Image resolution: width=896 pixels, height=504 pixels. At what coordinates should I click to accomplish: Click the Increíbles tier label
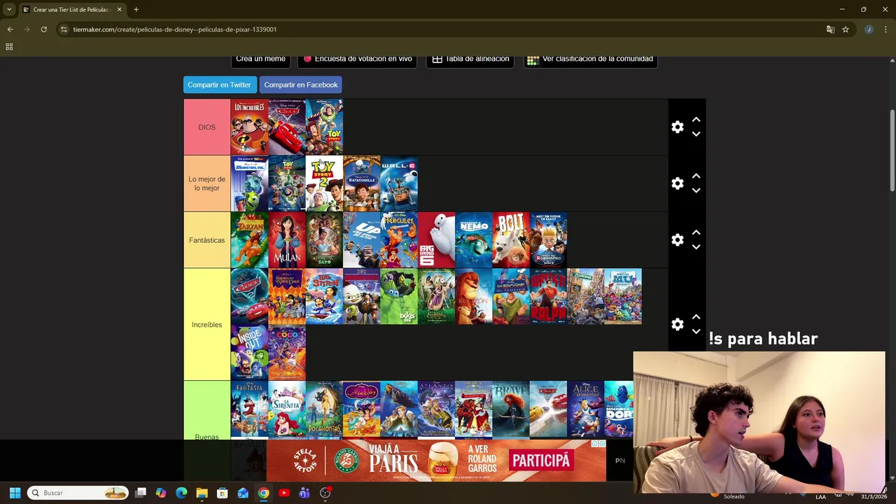pyautogui.click(x=206, y=325)
